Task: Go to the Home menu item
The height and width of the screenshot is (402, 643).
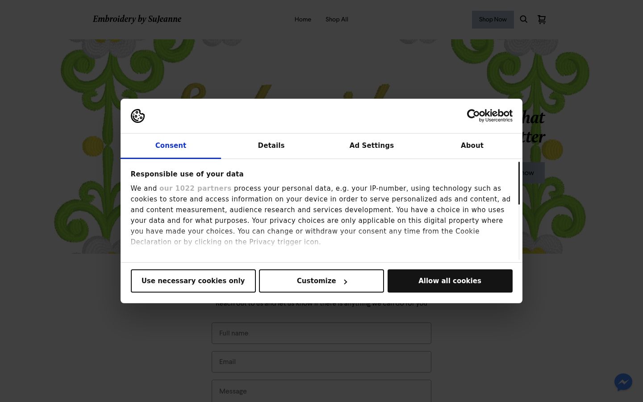Action: click(303, 19)
